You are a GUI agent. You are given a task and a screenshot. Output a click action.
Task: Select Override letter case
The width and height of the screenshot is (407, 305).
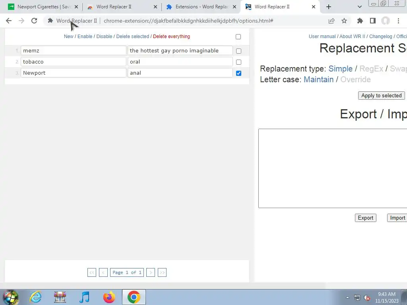(355, 79)
